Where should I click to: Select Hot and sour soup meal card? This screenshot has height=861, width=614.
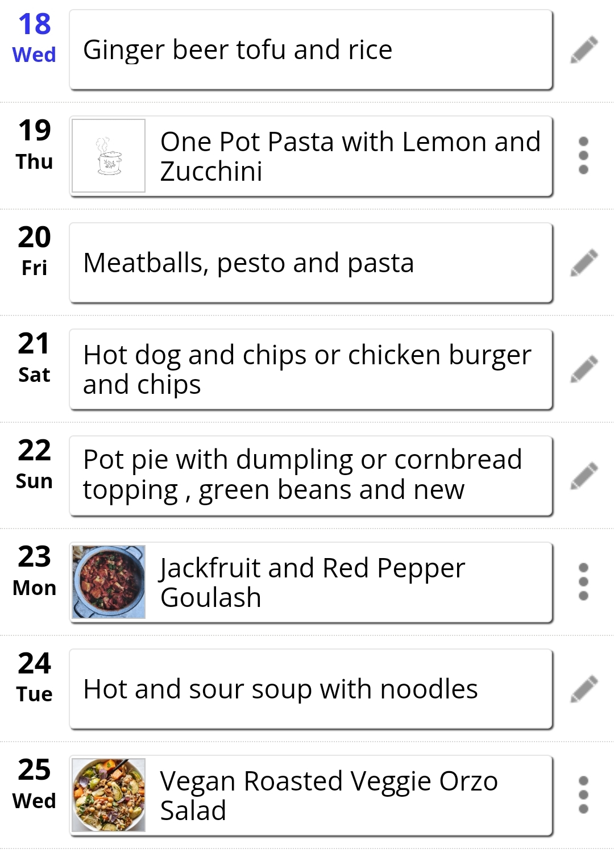(x=311, y=689)
